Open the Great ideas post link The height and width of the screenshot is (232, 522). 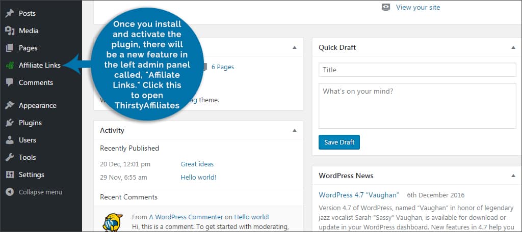[197, 164]
